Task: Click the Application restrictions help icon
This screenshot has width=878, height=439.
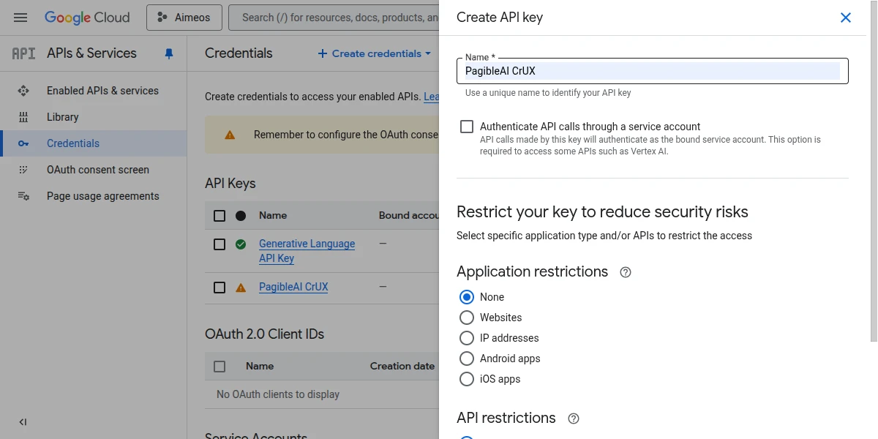Action: coord(626,272)
